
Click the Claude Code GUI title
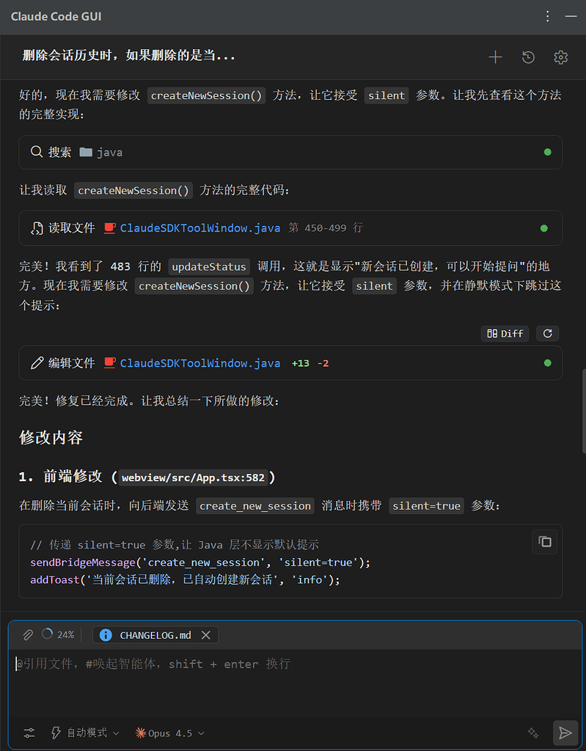(x=56, y=16)
